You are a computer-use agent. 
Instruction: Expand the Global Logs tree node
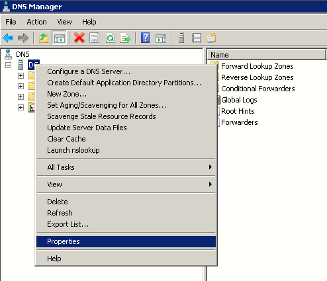coord(21,107)
